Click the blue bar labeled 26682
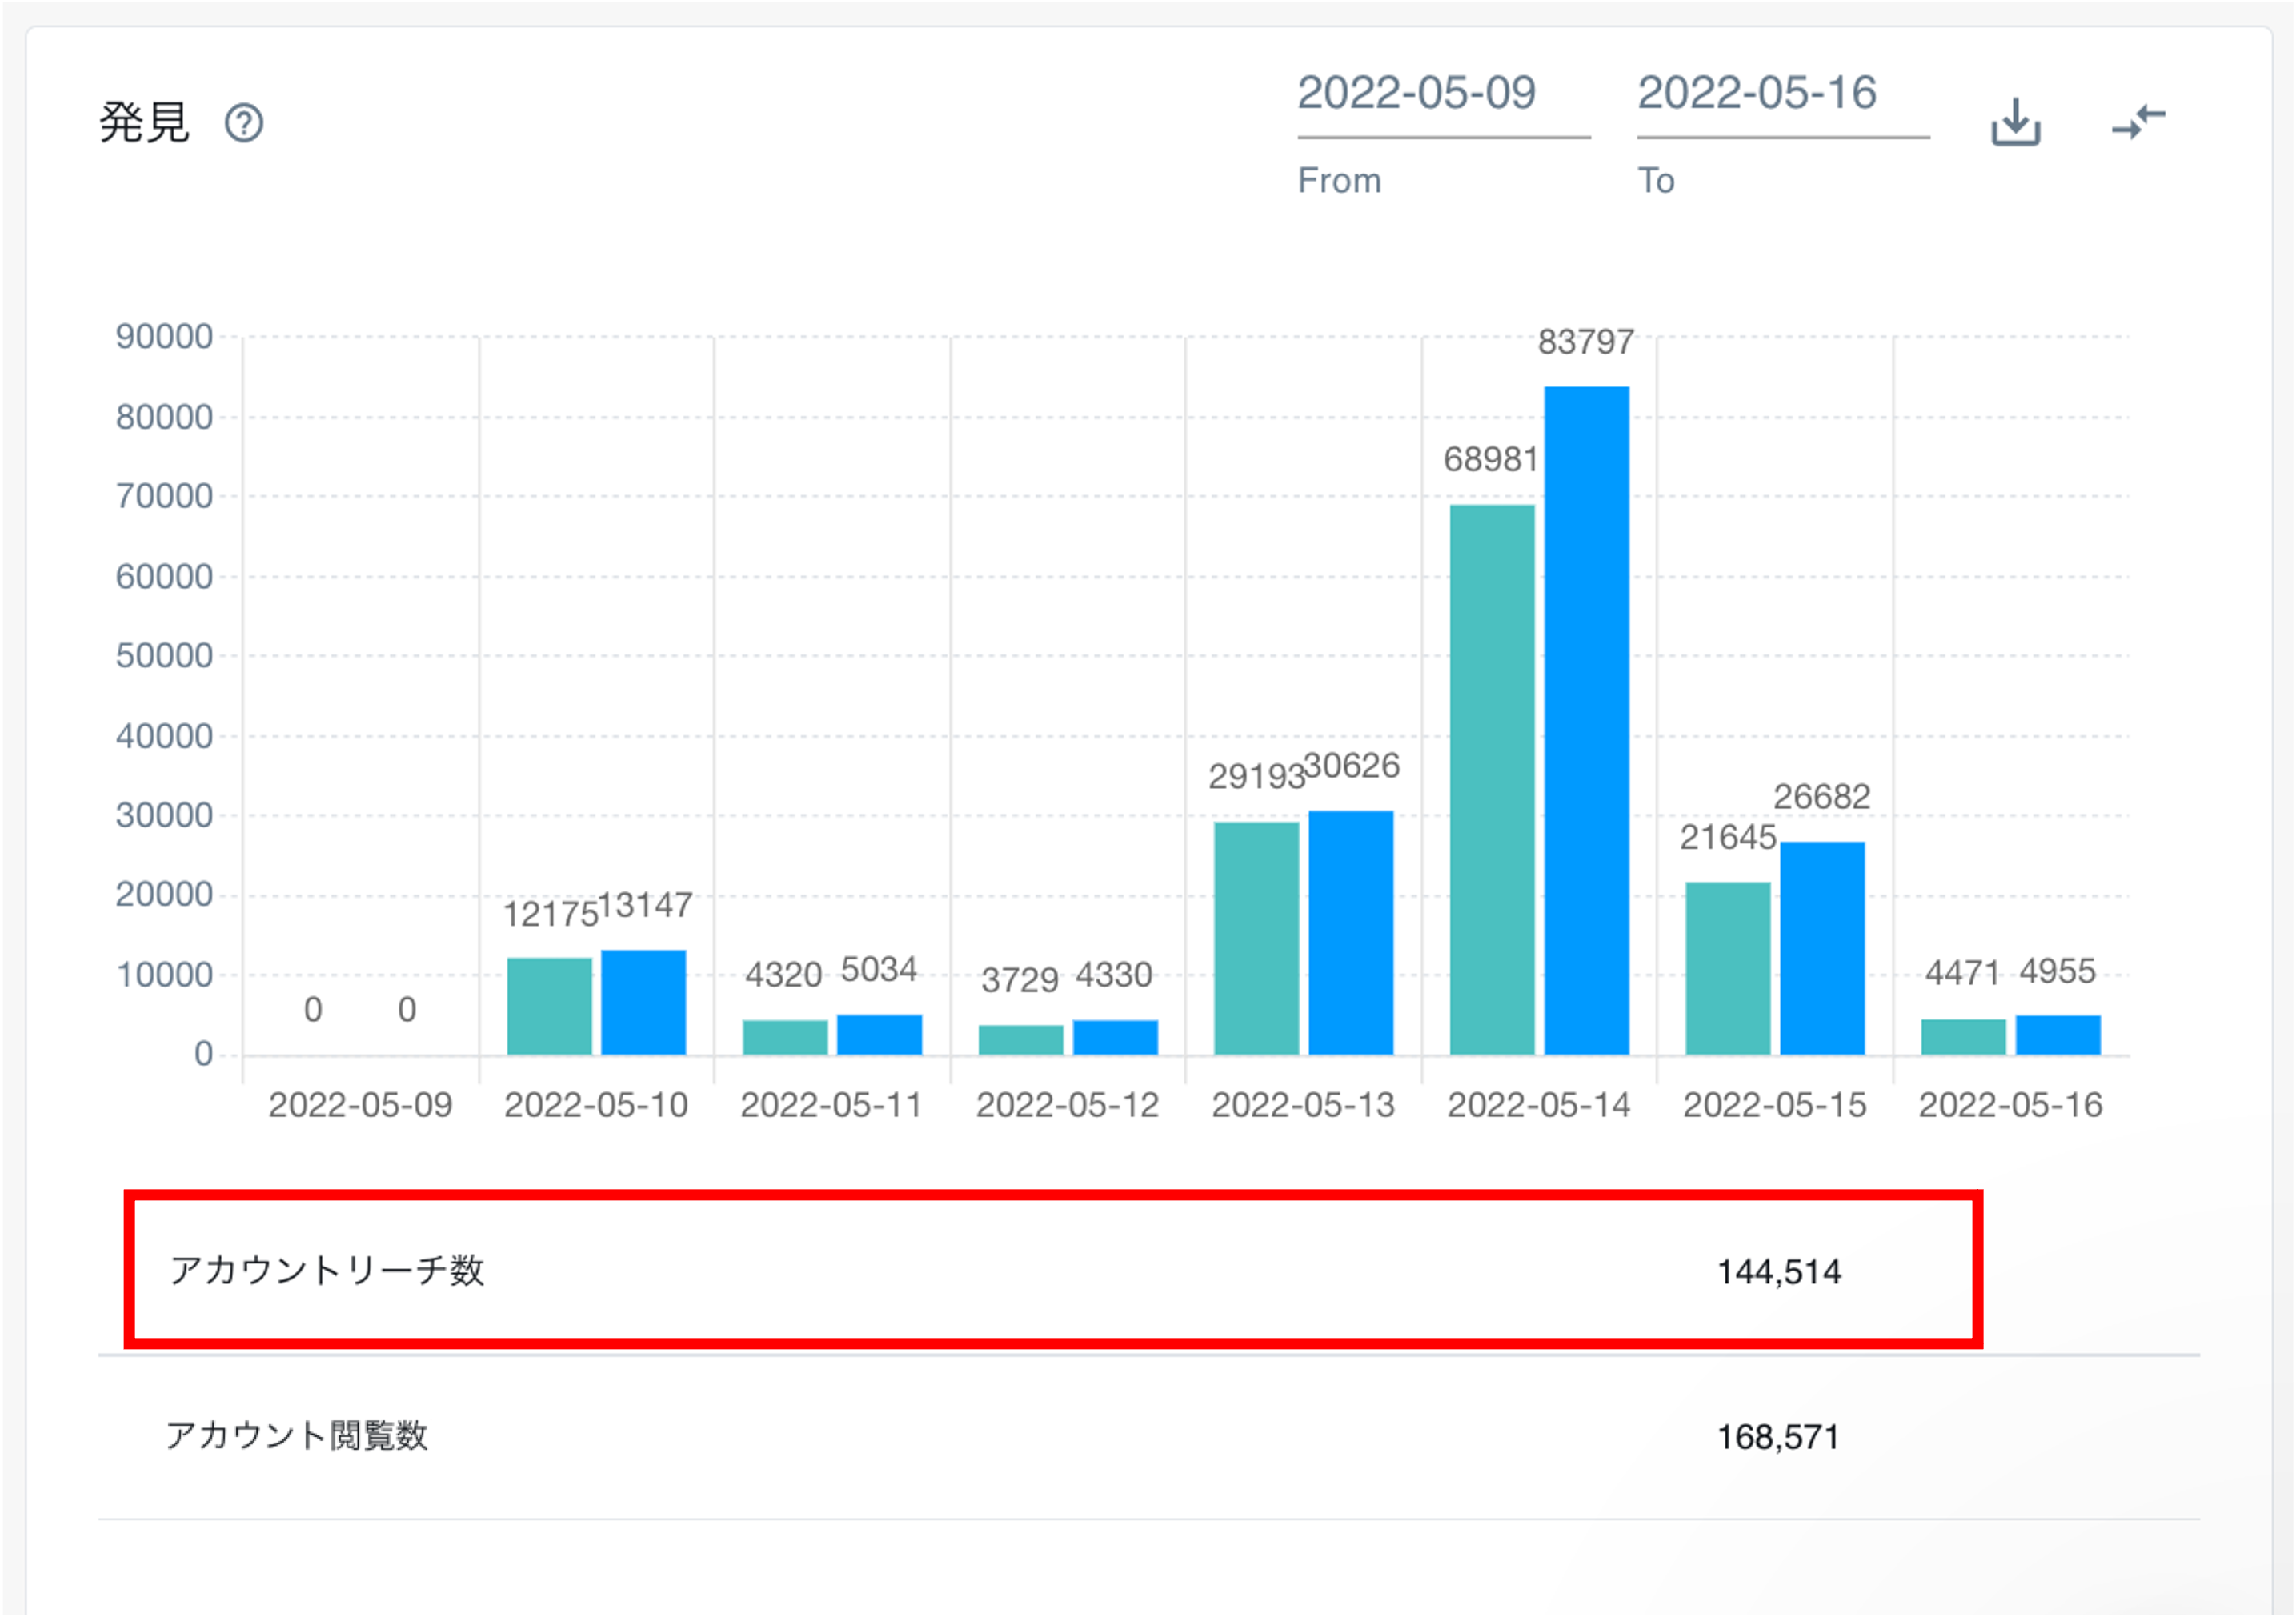The image size is (2296, 1617). pyautogui.click(x=1822, y=948)
